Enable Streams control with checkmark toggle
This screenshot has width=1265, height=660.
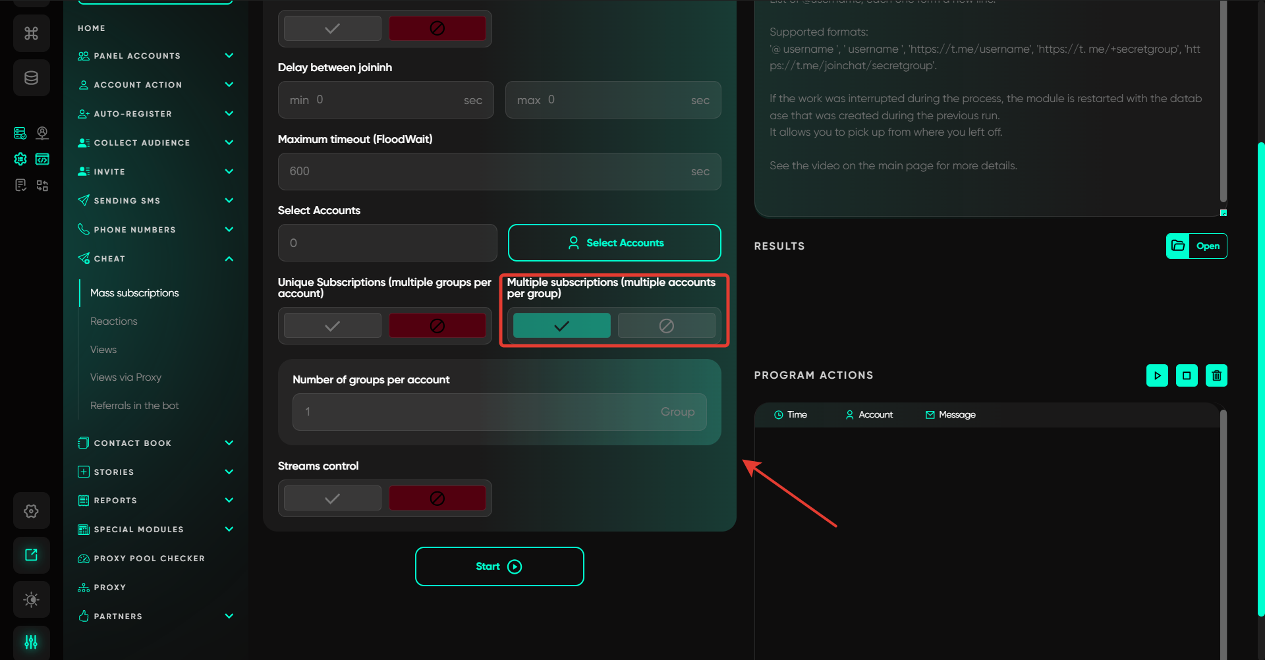click(333, 499)
